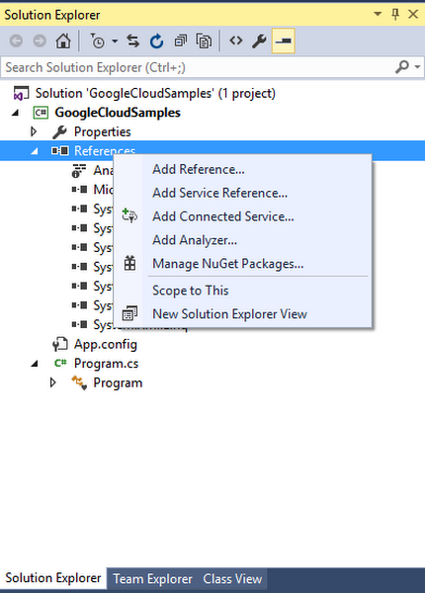Click the Collapse All toolbar icon
Viewport: 425px width, 593px height.
coord(180,41)
